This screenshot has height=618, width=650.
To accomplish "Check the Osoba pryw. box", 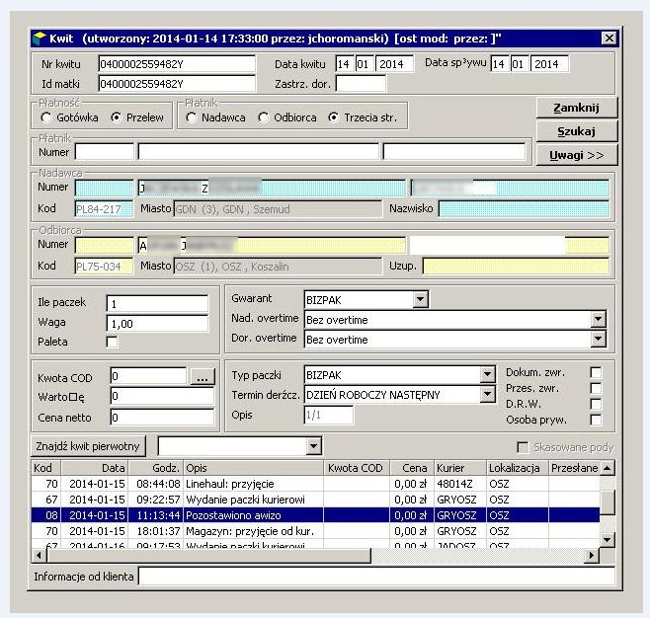I will 596,420.
